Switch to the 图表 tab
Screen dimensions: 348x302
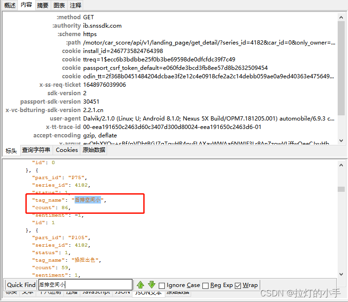tap(59, 5)
